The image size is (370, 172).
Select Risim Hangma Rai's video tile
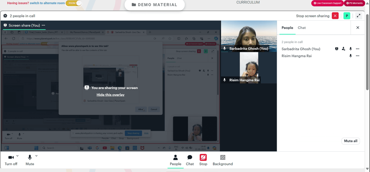click(x=249, y=68)
